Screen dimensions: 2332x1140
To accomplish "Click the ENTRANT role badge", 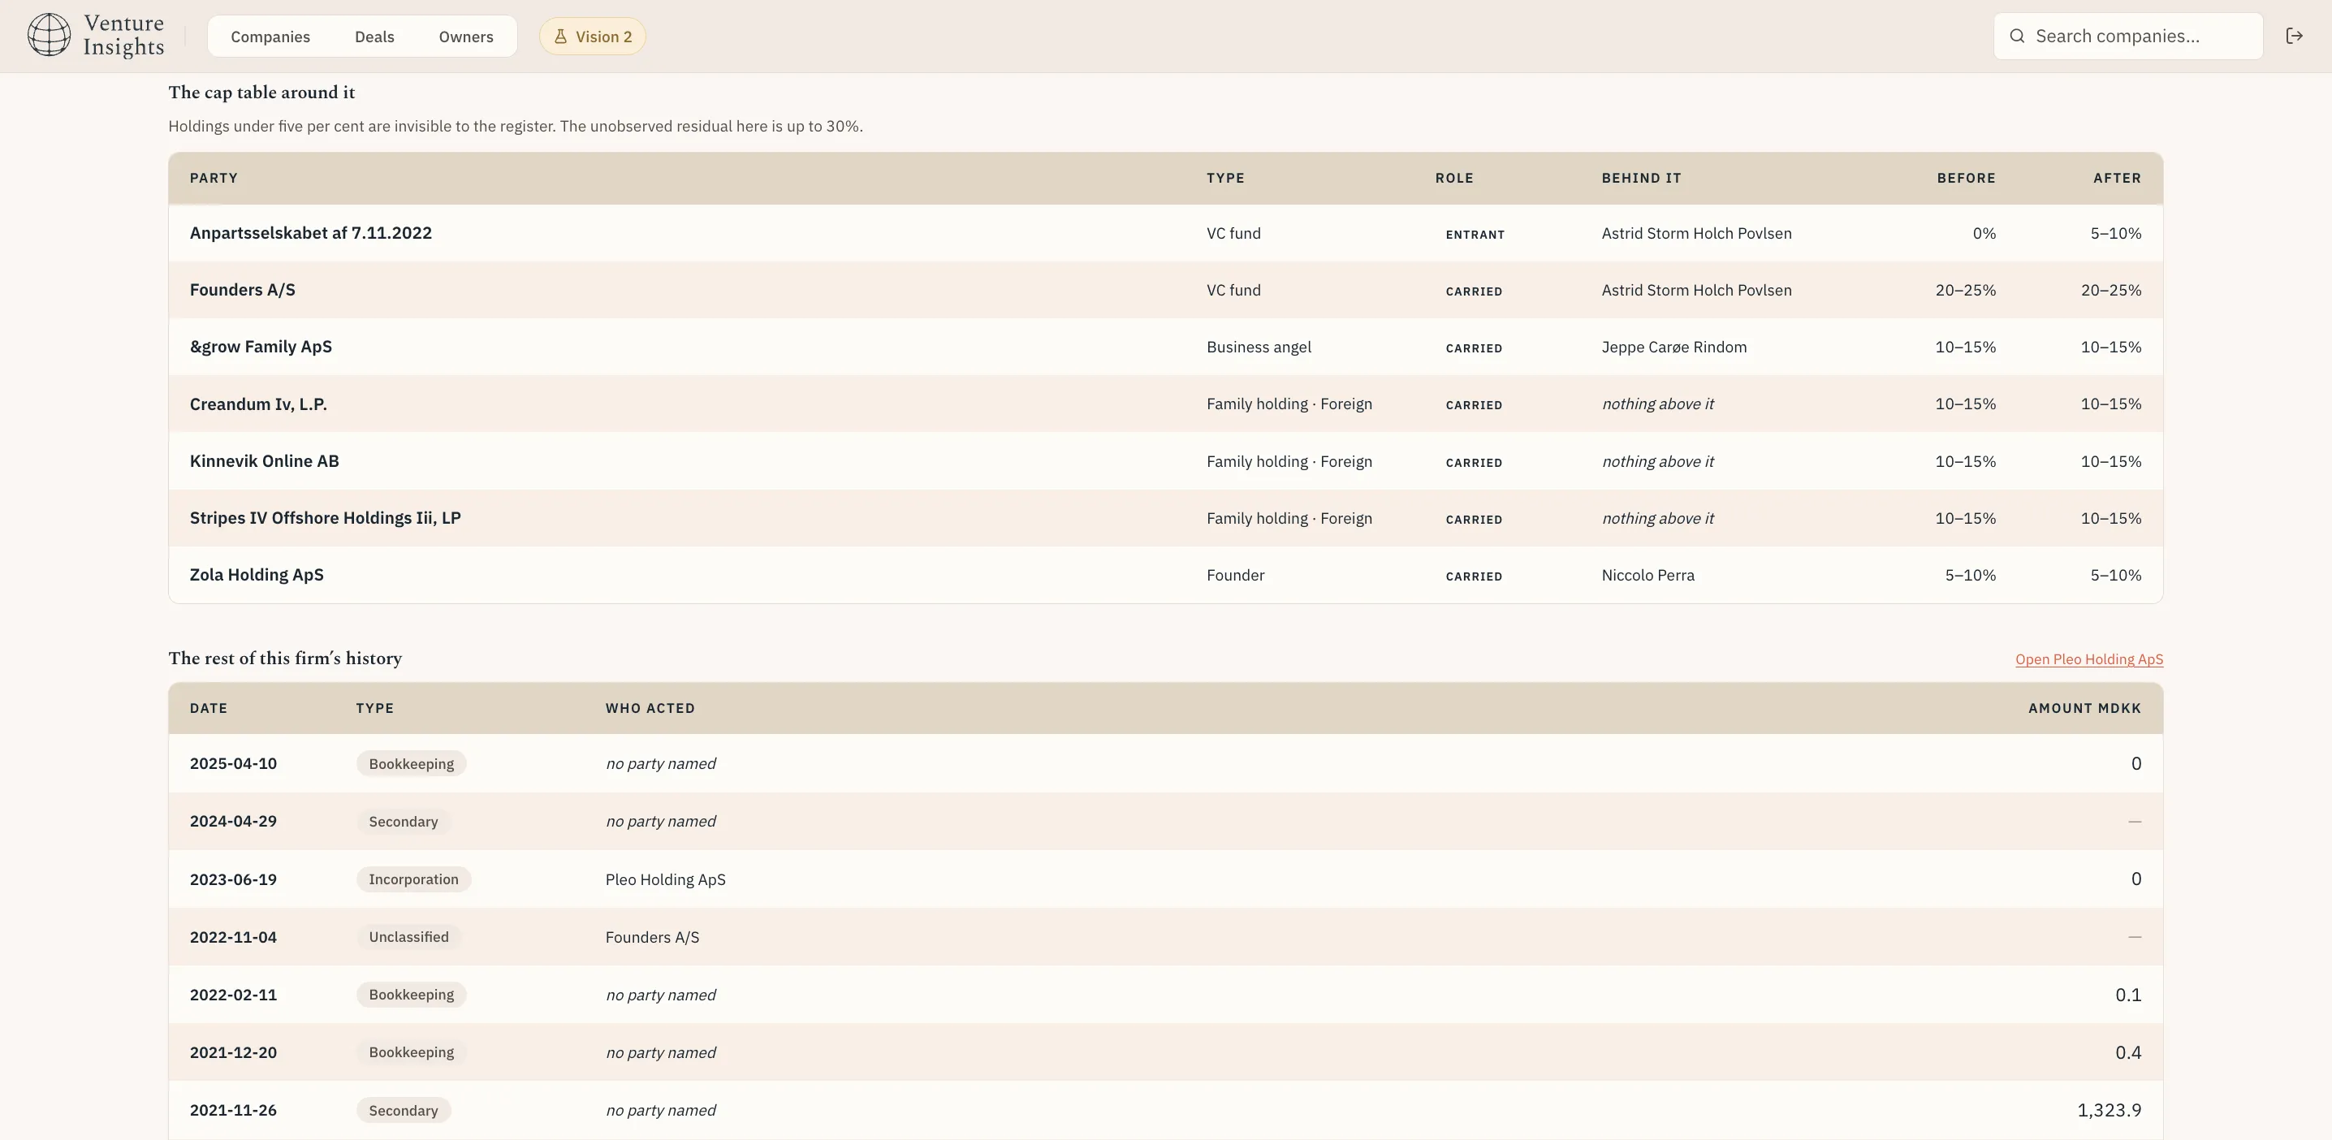I will point(1475,235).
